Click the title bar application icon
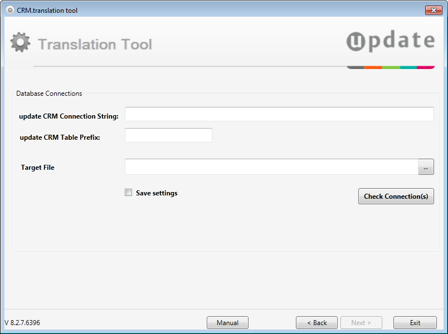Screen dimensions: 448x334 click(10, 10)
